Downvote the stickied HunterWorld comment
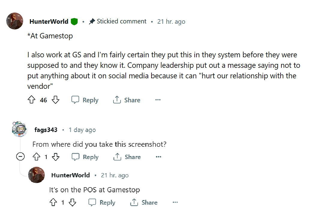This screenshot has height=222, width=309. point(55,100)
